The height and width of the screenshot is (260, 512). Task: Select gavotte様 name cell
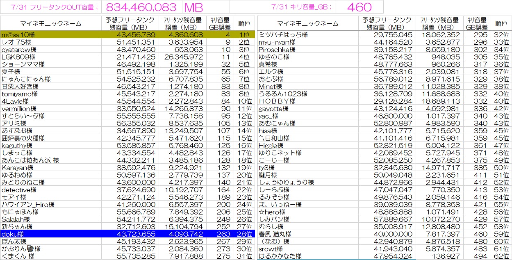308,109
